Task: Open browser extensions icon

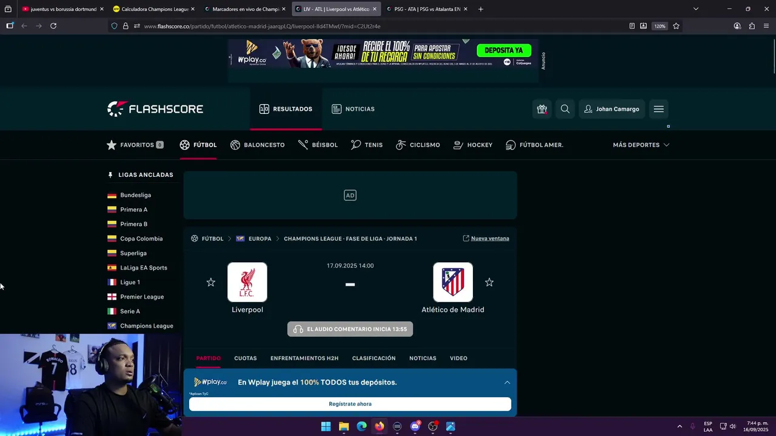Action: tap(752, 26)
